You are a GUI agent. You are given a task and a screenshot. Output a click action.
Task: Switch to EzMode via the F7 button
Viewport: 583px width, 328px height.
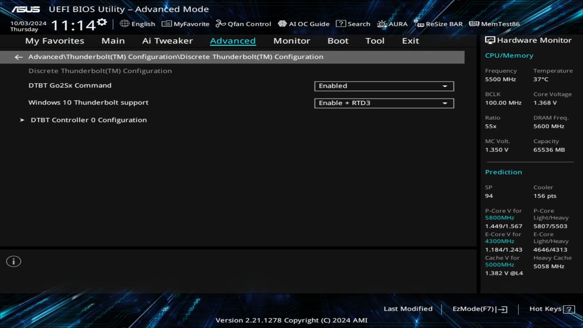click(x=479, y=308)
